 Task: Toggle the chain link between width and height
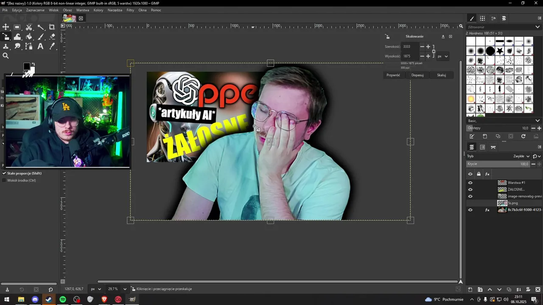(x=434, y=51)
